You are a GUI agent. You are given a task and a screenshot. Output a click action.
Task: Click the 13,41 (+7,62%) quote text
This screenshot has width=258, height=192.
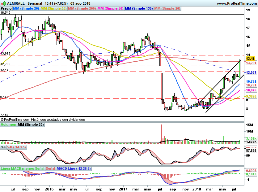56,3
